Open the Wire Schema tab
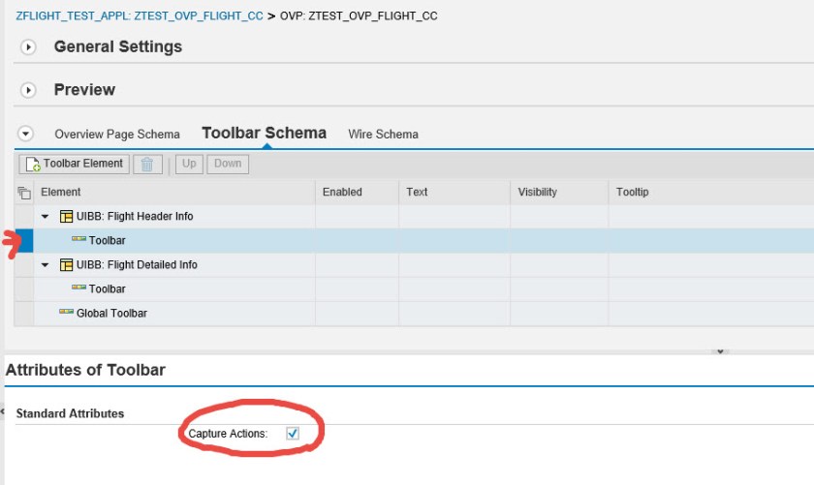The image size is (814, 485). coord(383,135)
